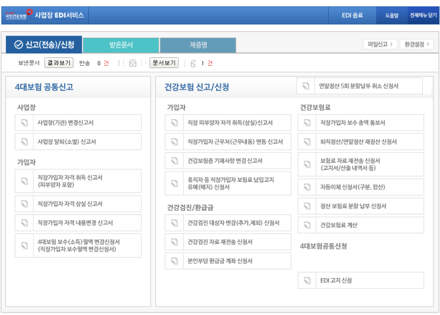Image resolution: width=440 pixels, height=315 pixels.
Task: Open 건강검진 자료 재전송 신청서
Action: pos(228,242)
